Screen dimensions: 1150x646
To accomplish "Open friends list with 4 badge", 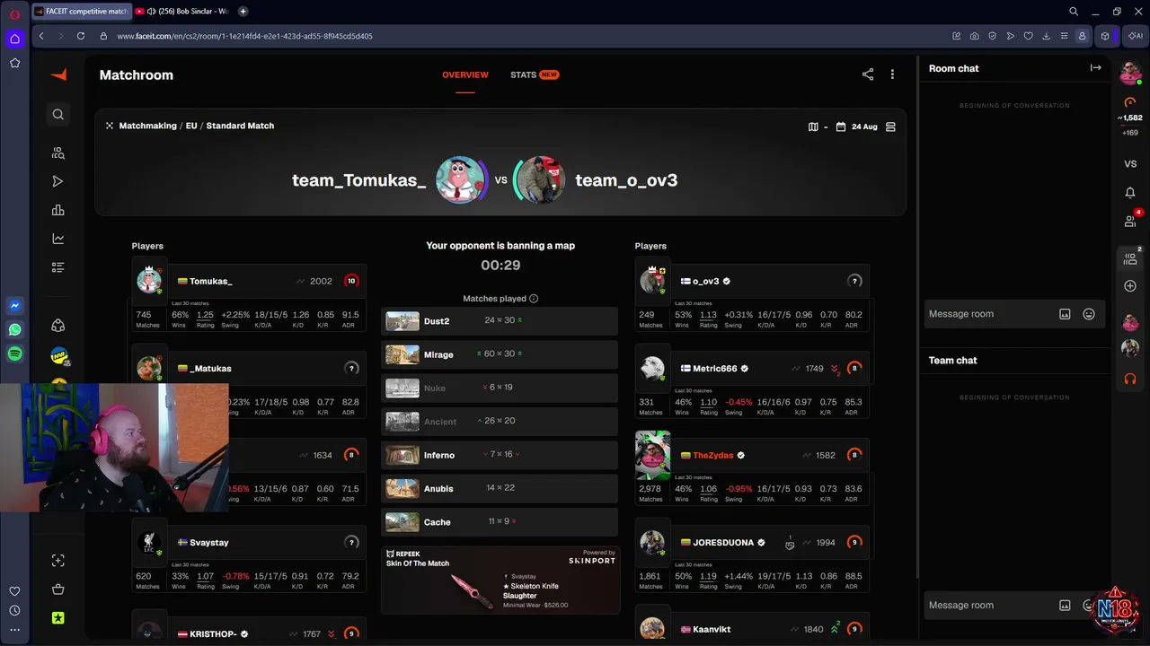I will point(1130,220).
